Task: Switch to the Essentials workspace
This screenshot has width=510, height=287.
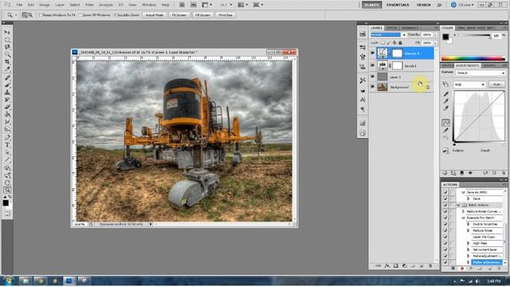Action: click(x=398, y=5)
